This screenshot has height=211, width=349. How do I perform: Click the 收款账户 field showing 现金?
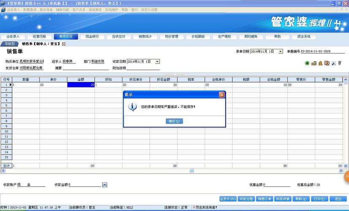31,184
